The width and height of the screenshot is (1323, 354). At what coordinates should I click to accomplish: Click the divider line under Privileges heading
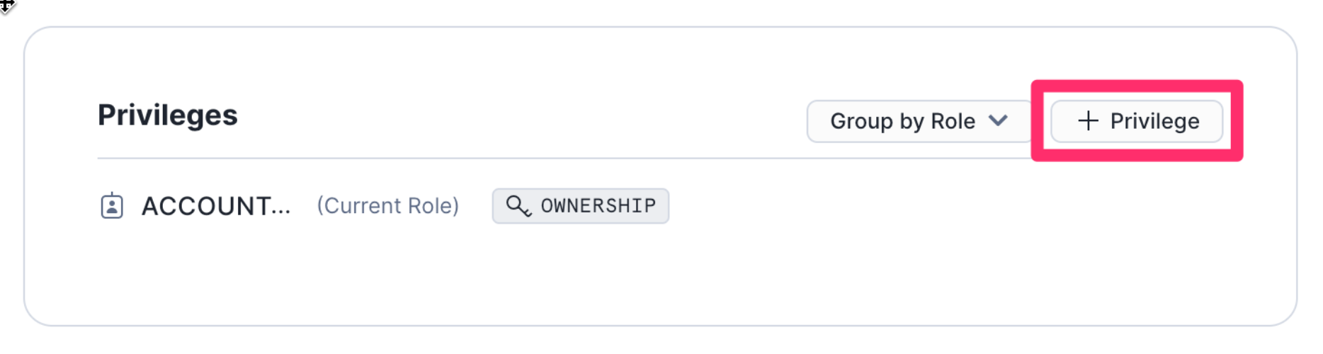(x=496, y=158)
